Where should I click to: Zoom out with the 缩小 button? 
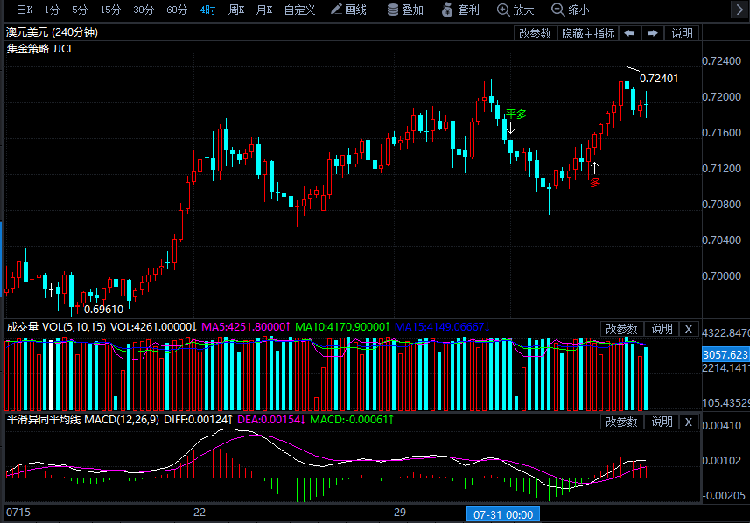[570, 10]
